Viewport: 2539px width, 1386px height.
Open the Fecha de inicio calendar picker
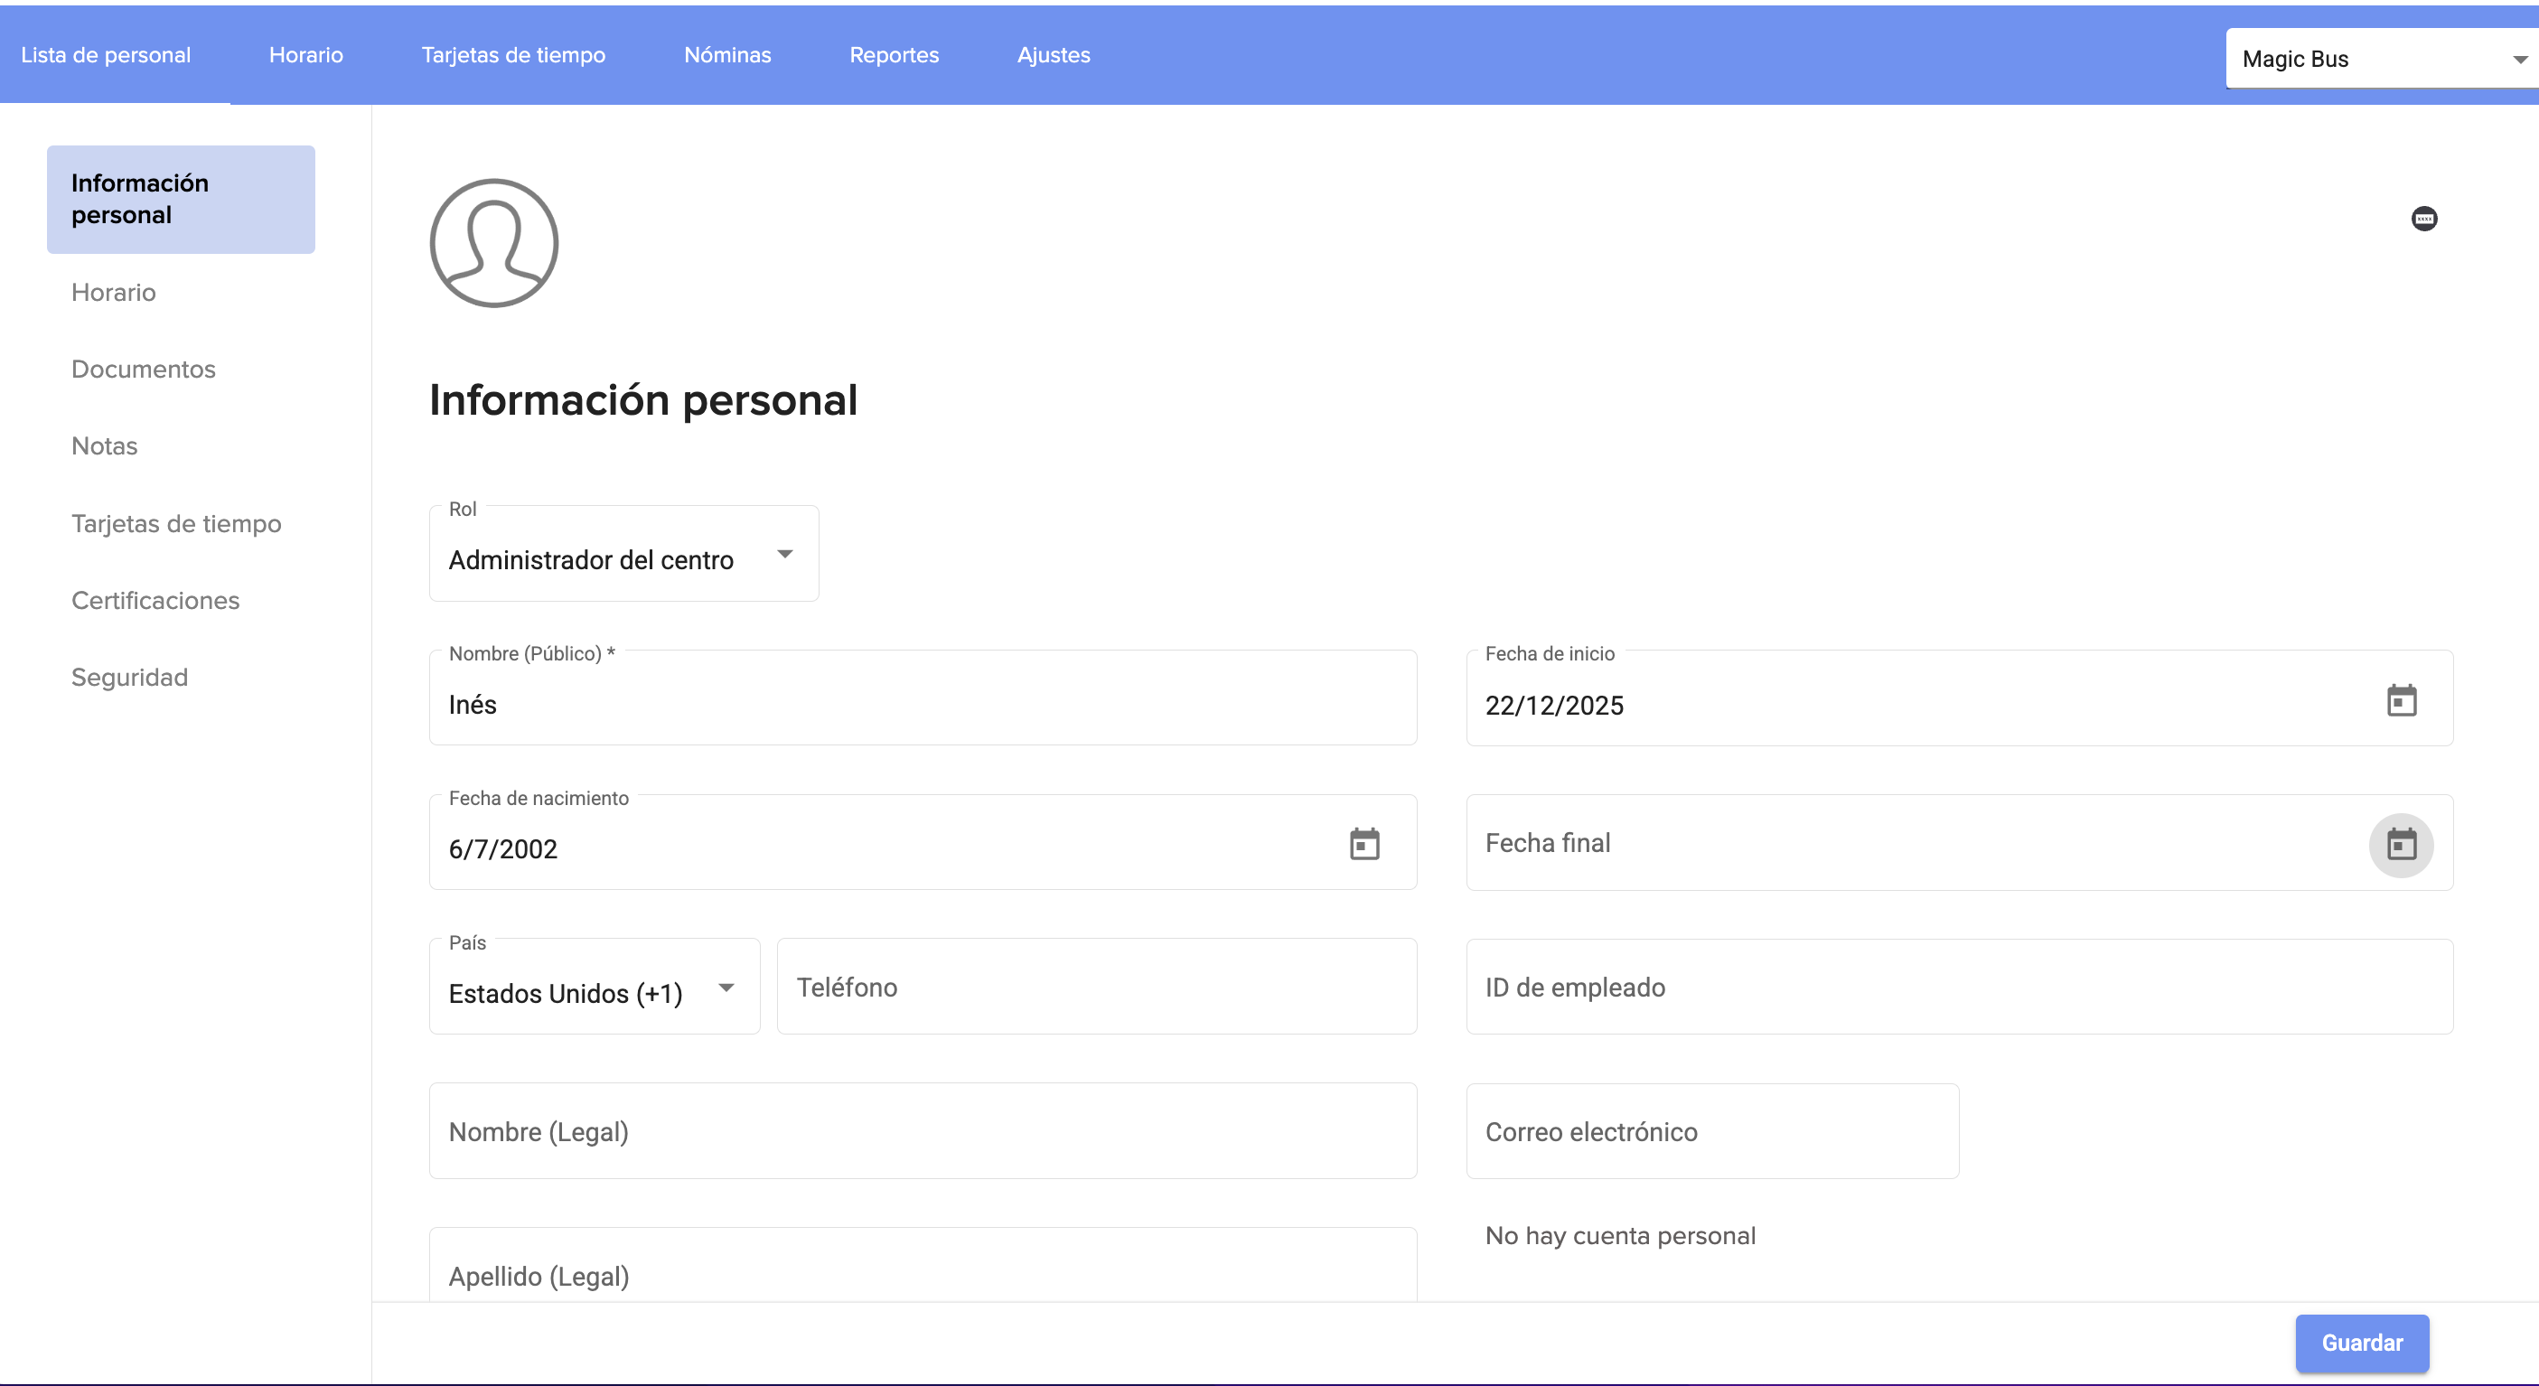coord(2401,700)
